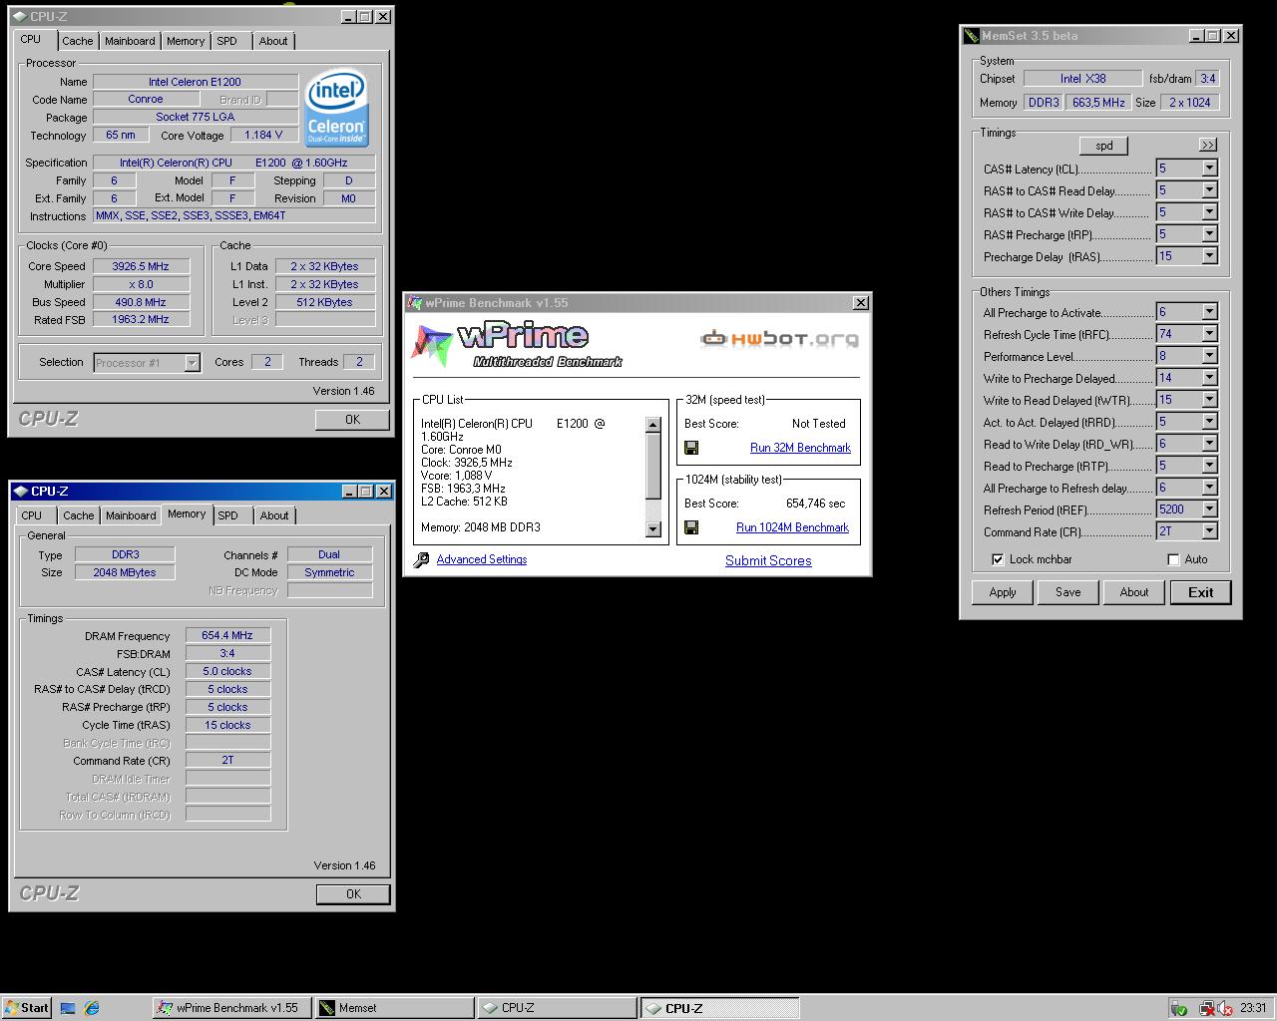Open Read to Precharge (tRTP) dropdown
1277x1021 pixels.
(1209, 466)
